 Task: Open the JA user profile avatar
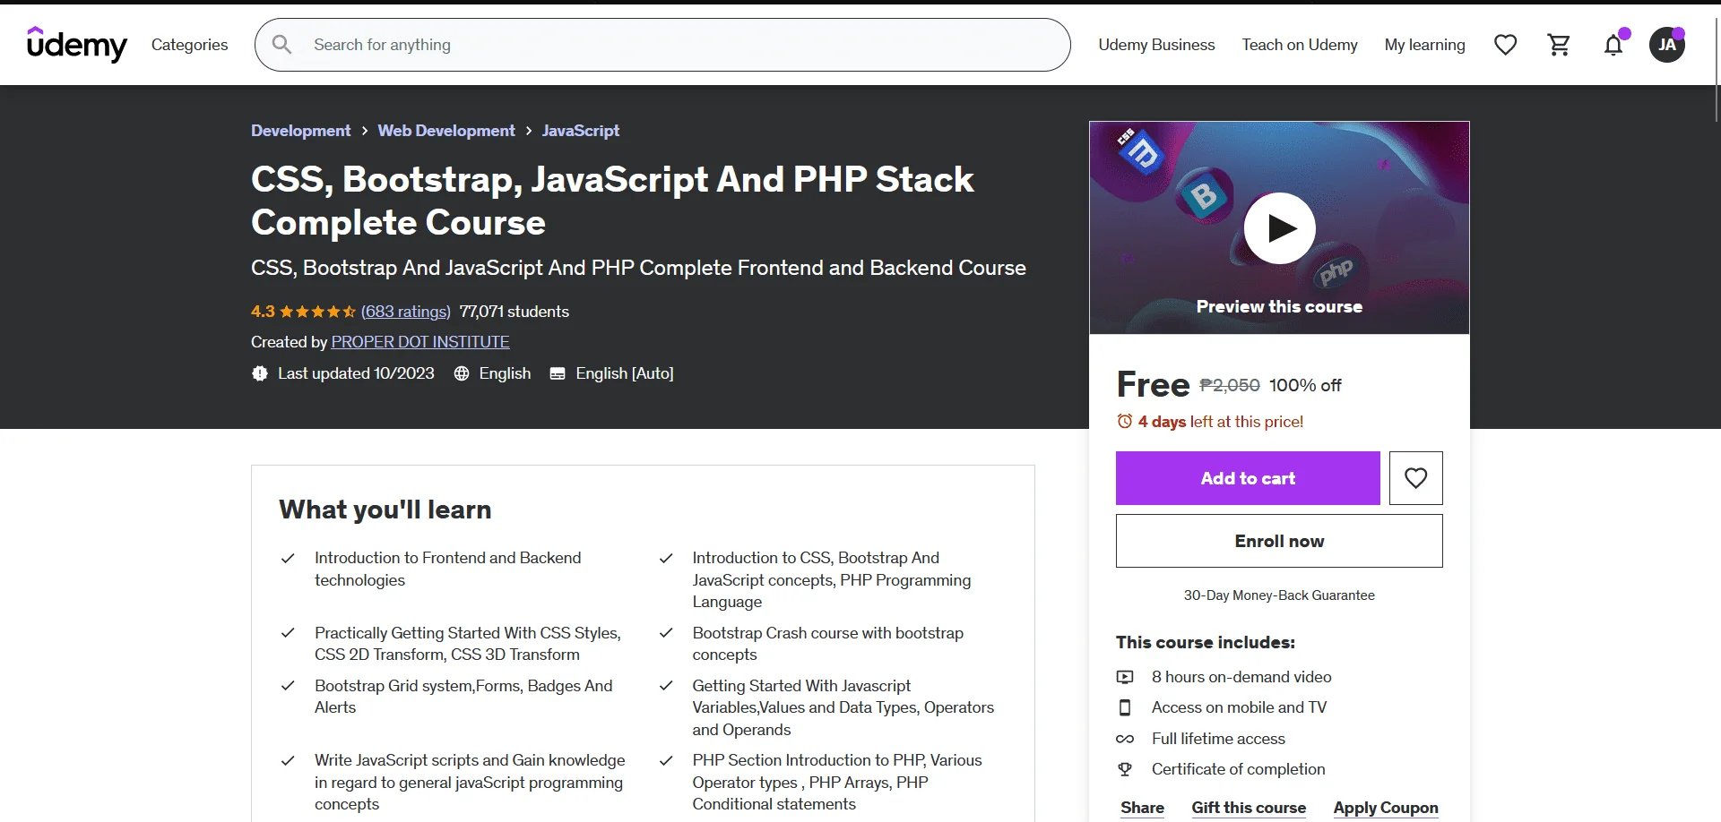point(1667,45)
